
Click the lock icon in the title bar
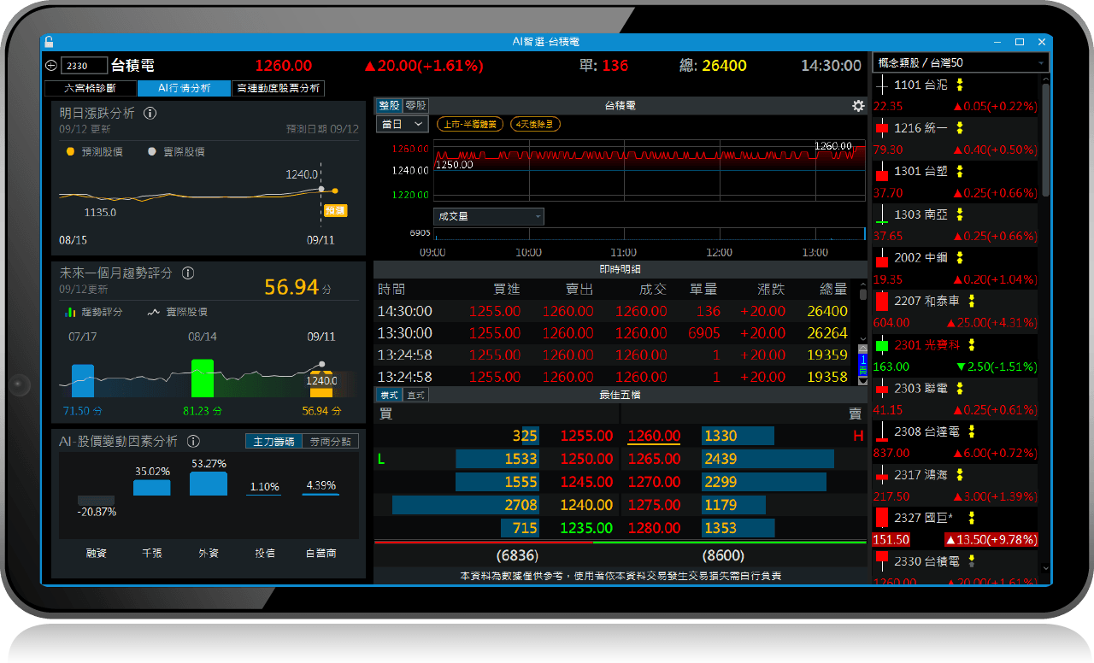click(x=49, y=41)
